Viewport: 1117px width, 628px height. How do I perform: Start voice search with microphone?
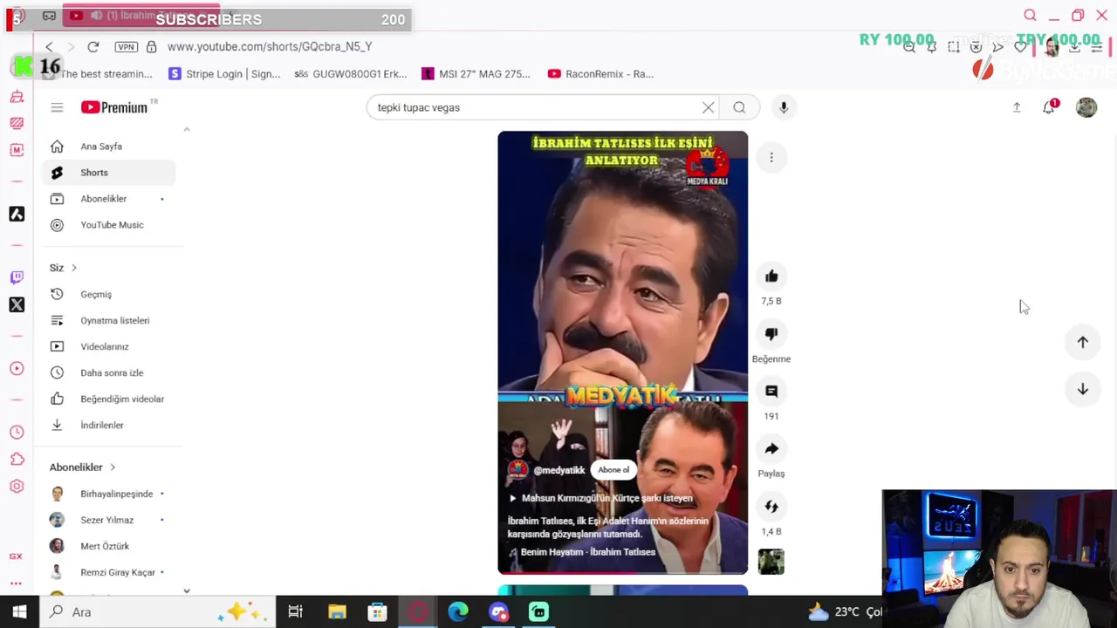(x=784, y=107)
